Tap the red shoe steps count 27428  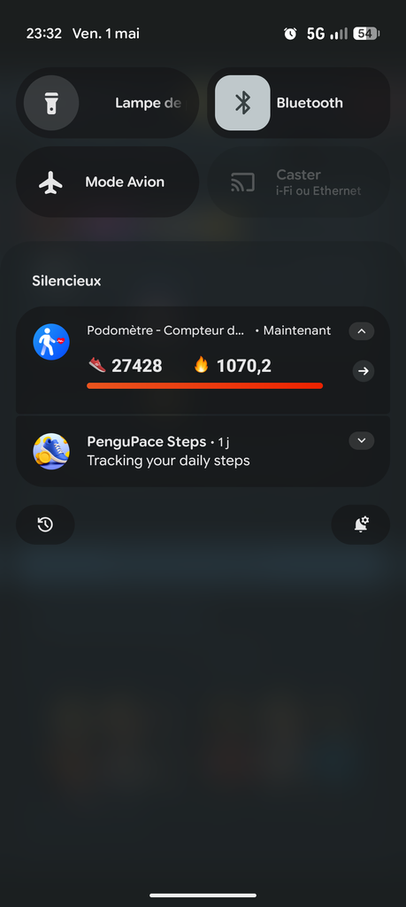pos(126,366)
